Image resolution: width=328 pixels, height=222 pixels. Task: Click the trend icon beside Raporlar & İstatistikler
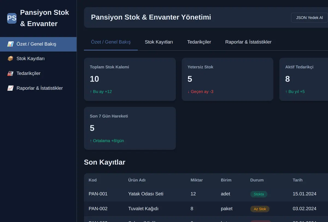10,88
